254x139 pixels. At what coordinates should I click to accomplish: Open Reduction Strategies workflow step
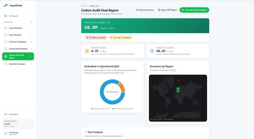tap(18, 64)
